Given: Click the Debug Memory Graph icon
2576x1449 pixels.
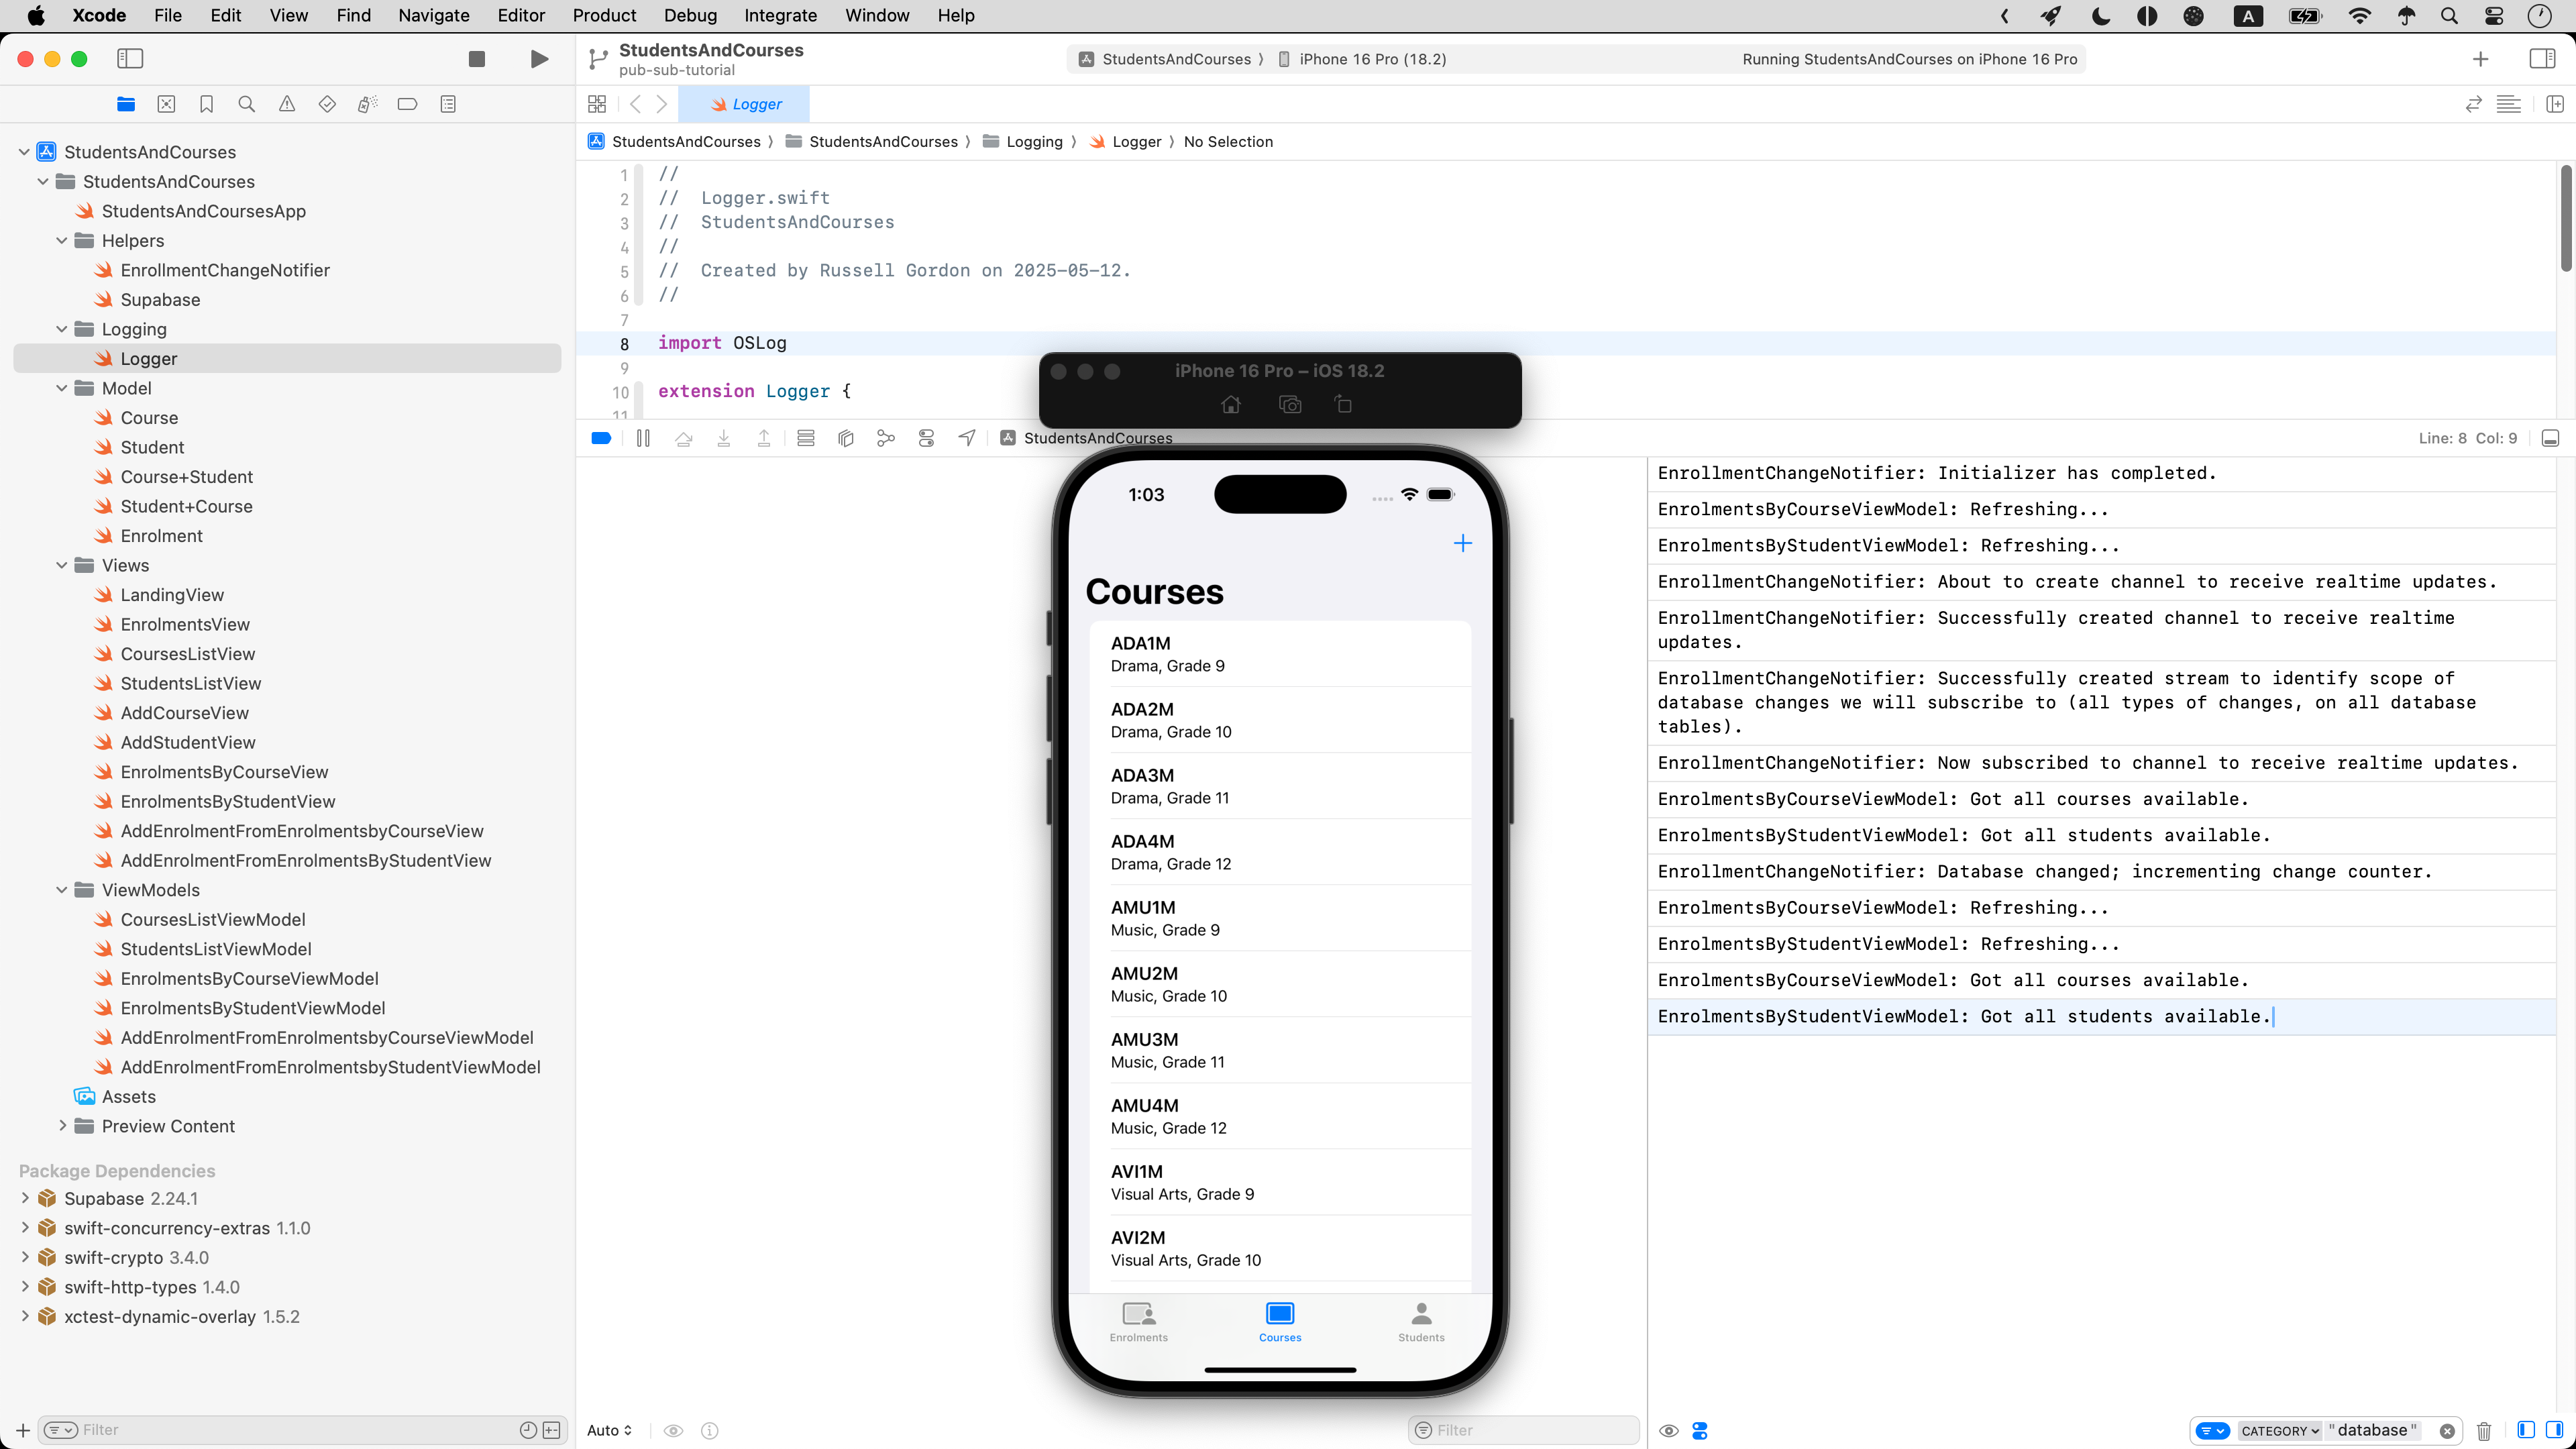Looking at the screenshot, I should [x=886, y=438].
